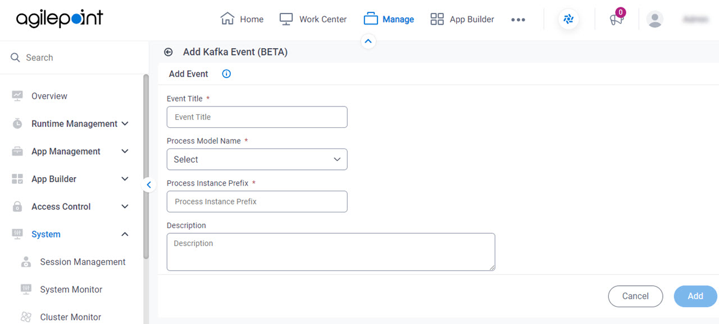Image resolution: width=719 pixels, height=324 pixels.
Task: Collapse the top navigation bar chevron
Action: point(368,41)
